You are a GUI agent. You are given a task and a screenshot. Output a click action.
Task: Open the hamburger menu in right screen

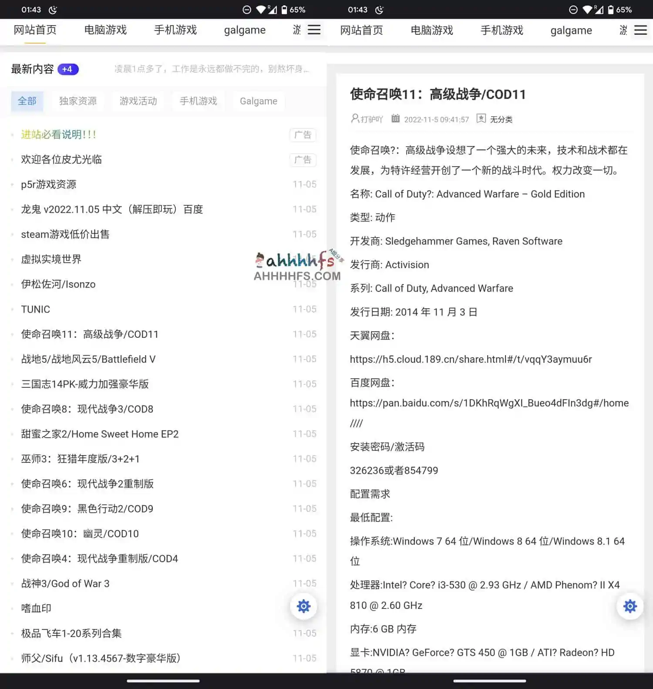coord(640,30)
